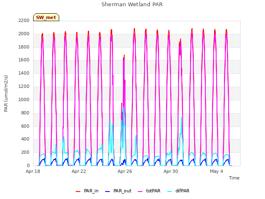Click the SW_met annotation label

click(x=46, y=17)
